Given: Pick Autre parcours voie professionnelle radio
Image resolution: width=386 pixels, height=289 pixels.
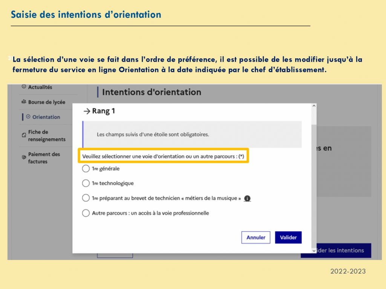Looking at the screenshot, I should point(86,213).
